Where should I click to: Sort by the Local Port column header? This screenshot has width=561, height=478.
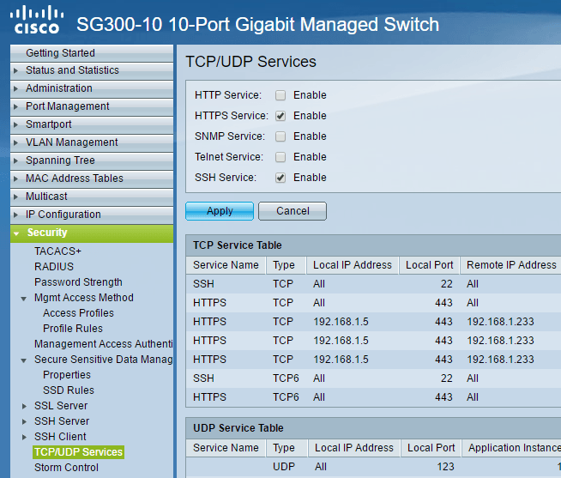click(x=430, y=265)
